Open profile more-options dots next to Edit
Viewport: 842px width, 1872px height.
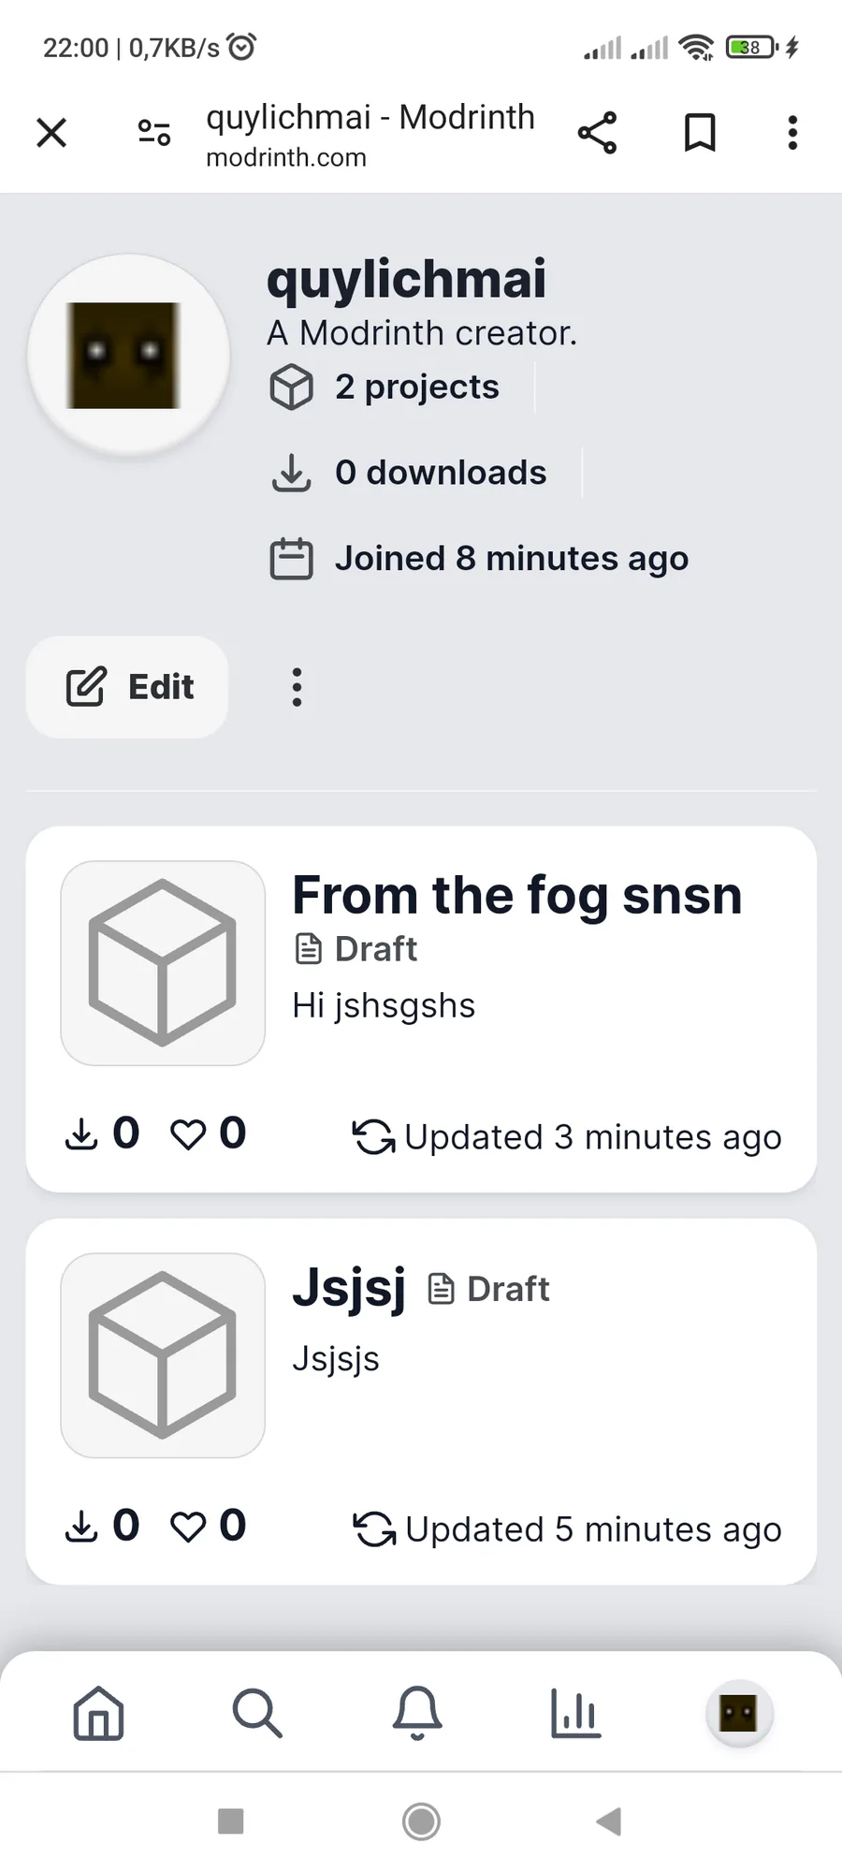click(x=297, y=687)
